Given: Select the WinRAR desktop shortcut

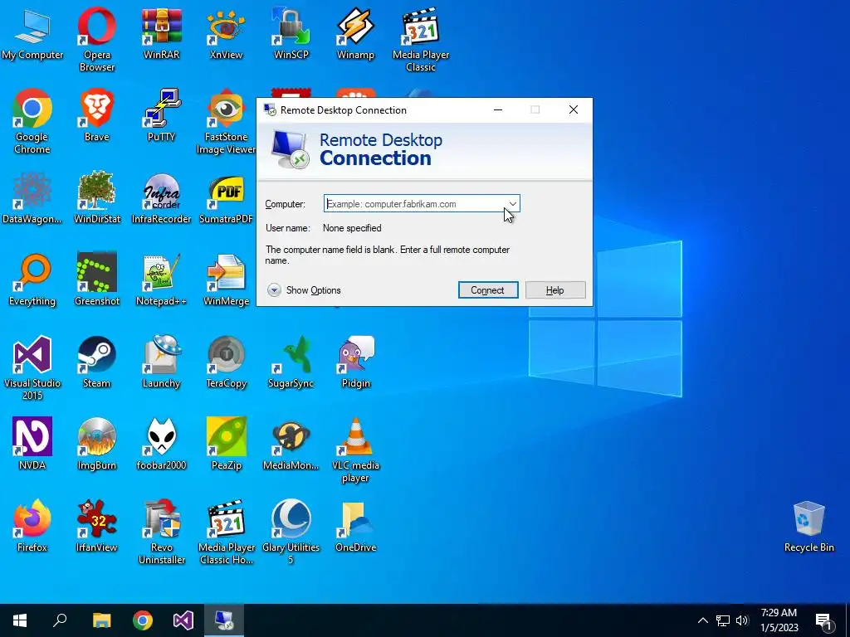Looking at the screenshot, I should click(161, 33).
